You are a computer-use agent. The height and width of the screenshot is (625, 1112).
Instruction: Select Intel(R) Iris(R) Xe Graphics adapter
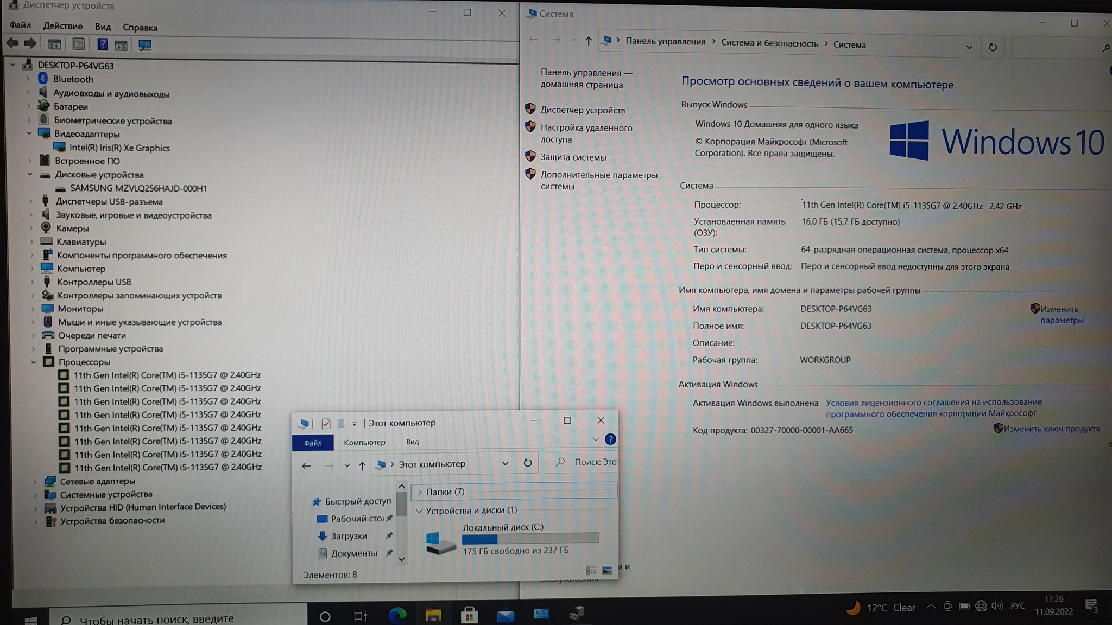coord(119,148)
